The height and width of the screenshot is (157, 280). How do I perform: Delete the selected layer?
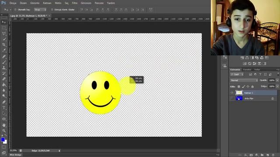click(x=273, y=155)
